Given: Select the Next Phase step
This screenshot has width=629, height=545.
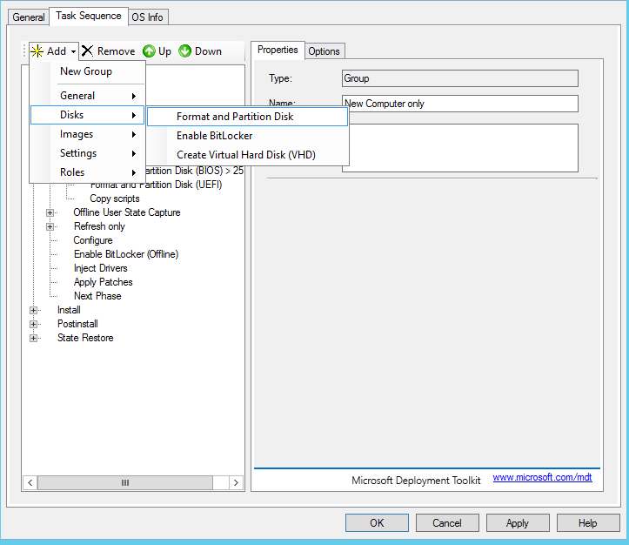Looking at the screenshot, I should click(97, 296).
